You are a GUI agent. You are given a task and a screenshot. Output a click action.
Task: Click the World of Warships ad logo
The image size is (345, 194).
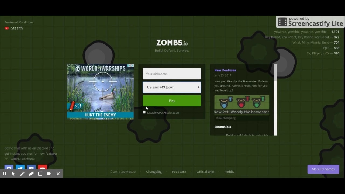(100, 69)
